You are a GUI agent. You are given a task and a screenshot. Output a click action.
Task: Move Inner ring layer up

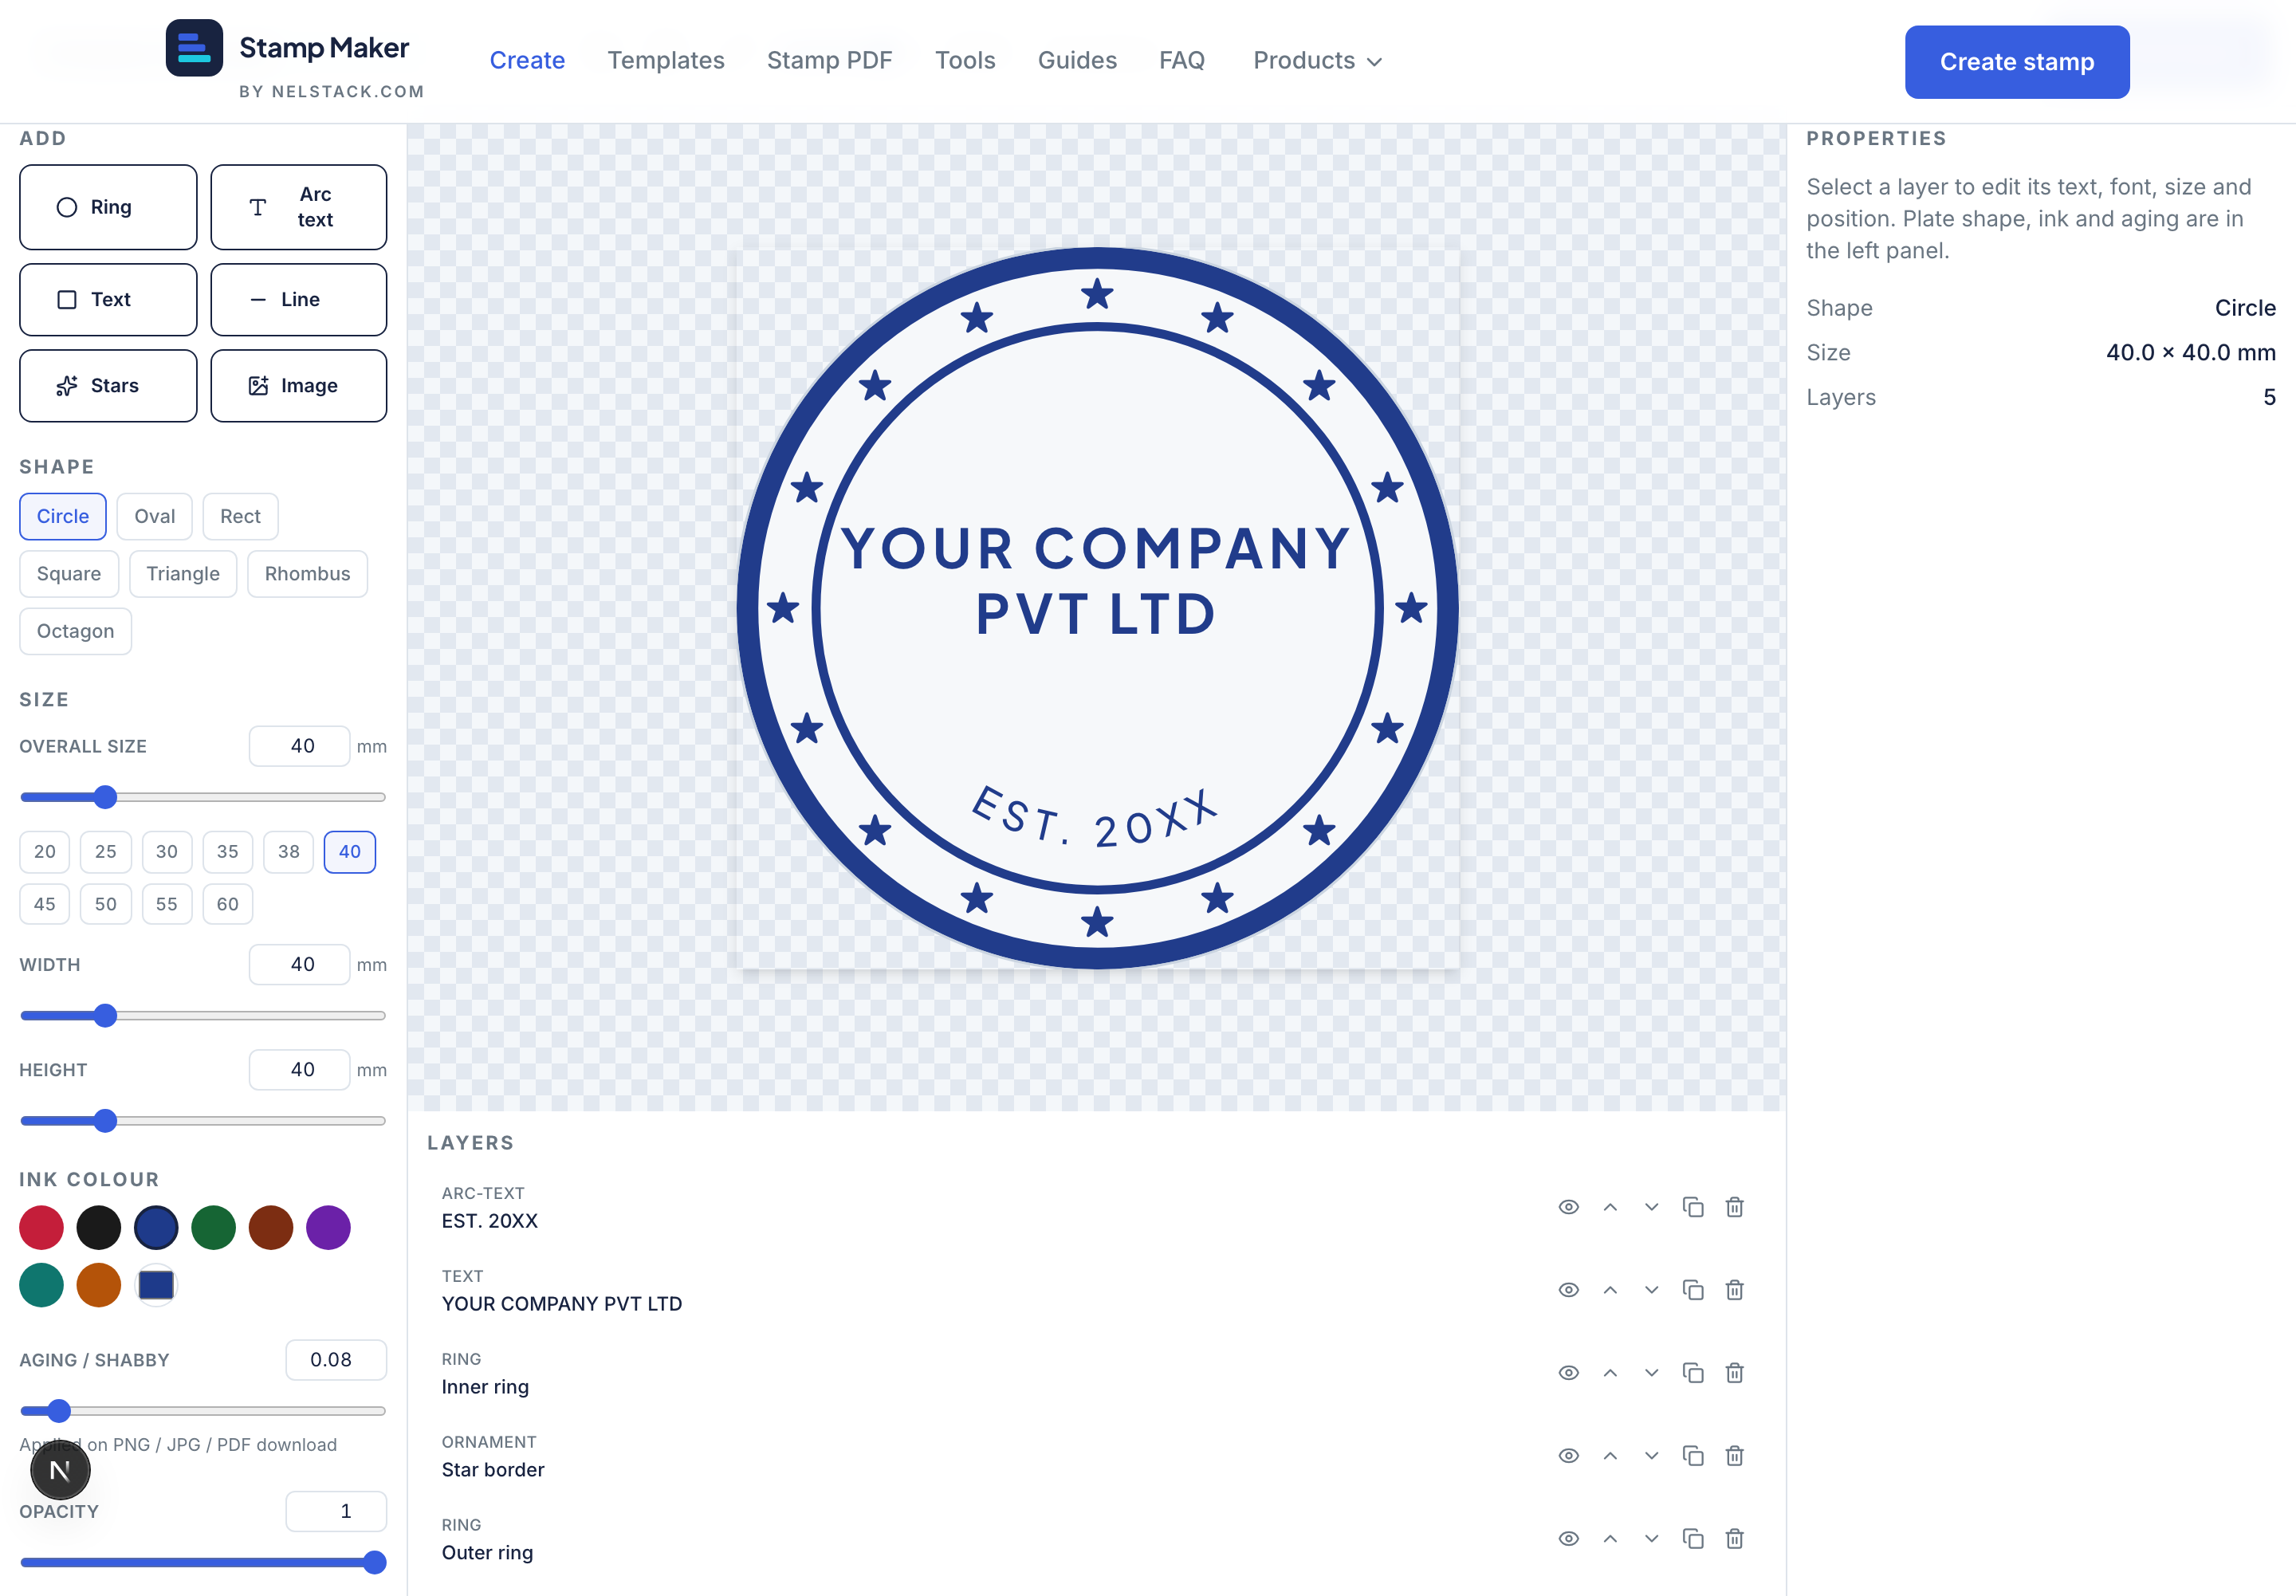click(x=1610, y=1373)
